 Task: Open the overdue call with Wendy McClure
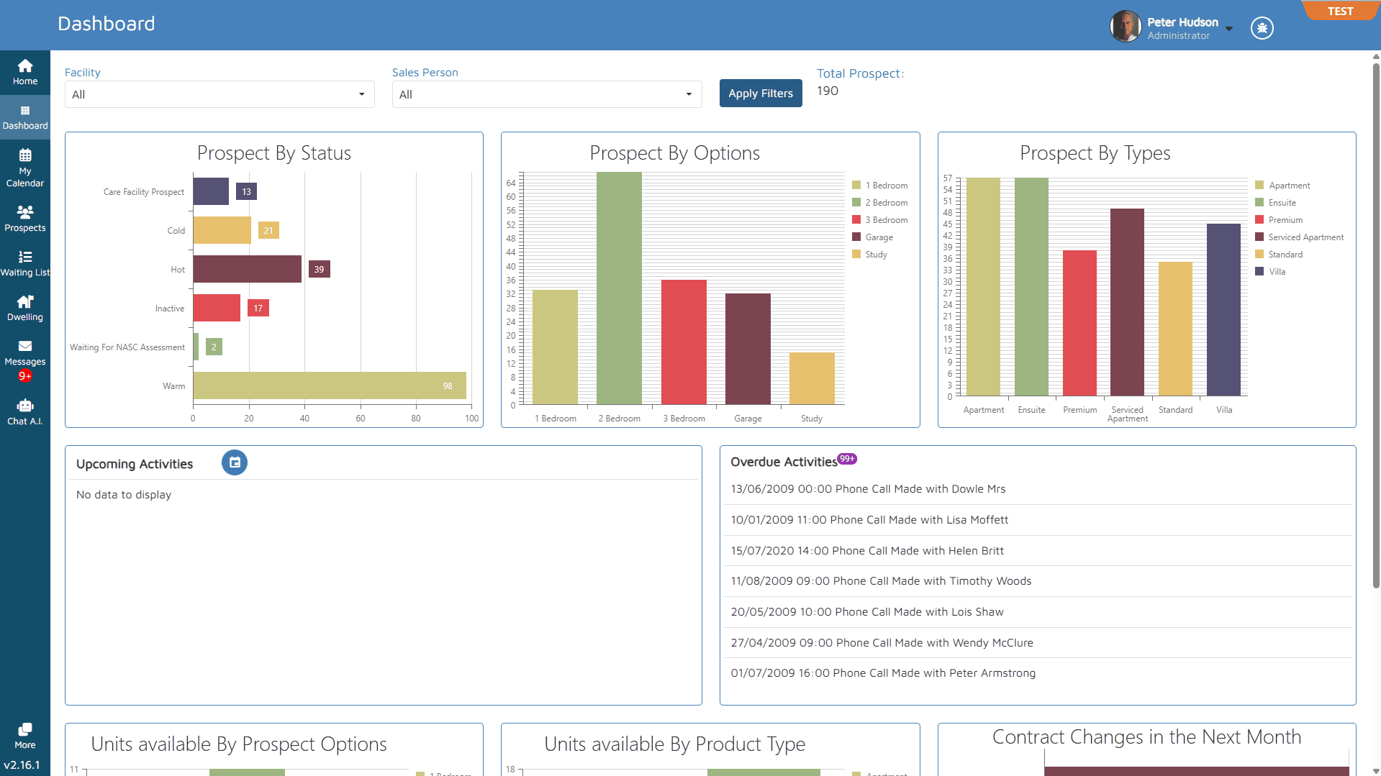click(1038, 643)
